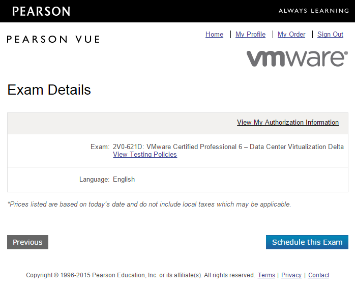Click Schedule this Exam button

click(x=307, y=242)
